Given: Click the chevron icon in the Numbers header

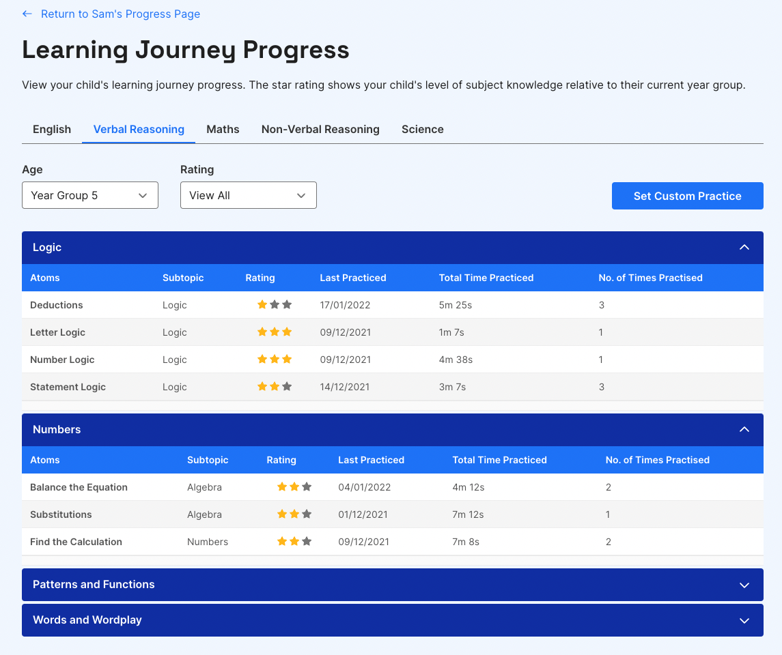Looking at the screenshot, I should (x=744, y=429).
